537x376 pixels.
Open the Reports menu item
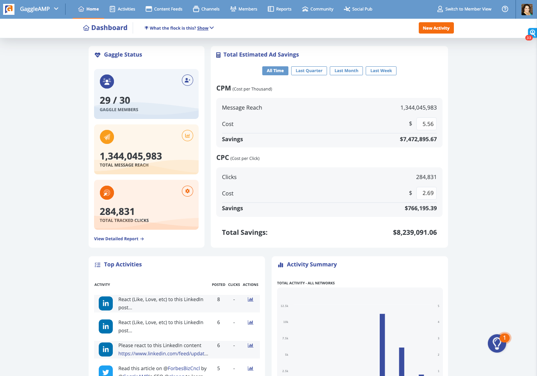[280, 9]
